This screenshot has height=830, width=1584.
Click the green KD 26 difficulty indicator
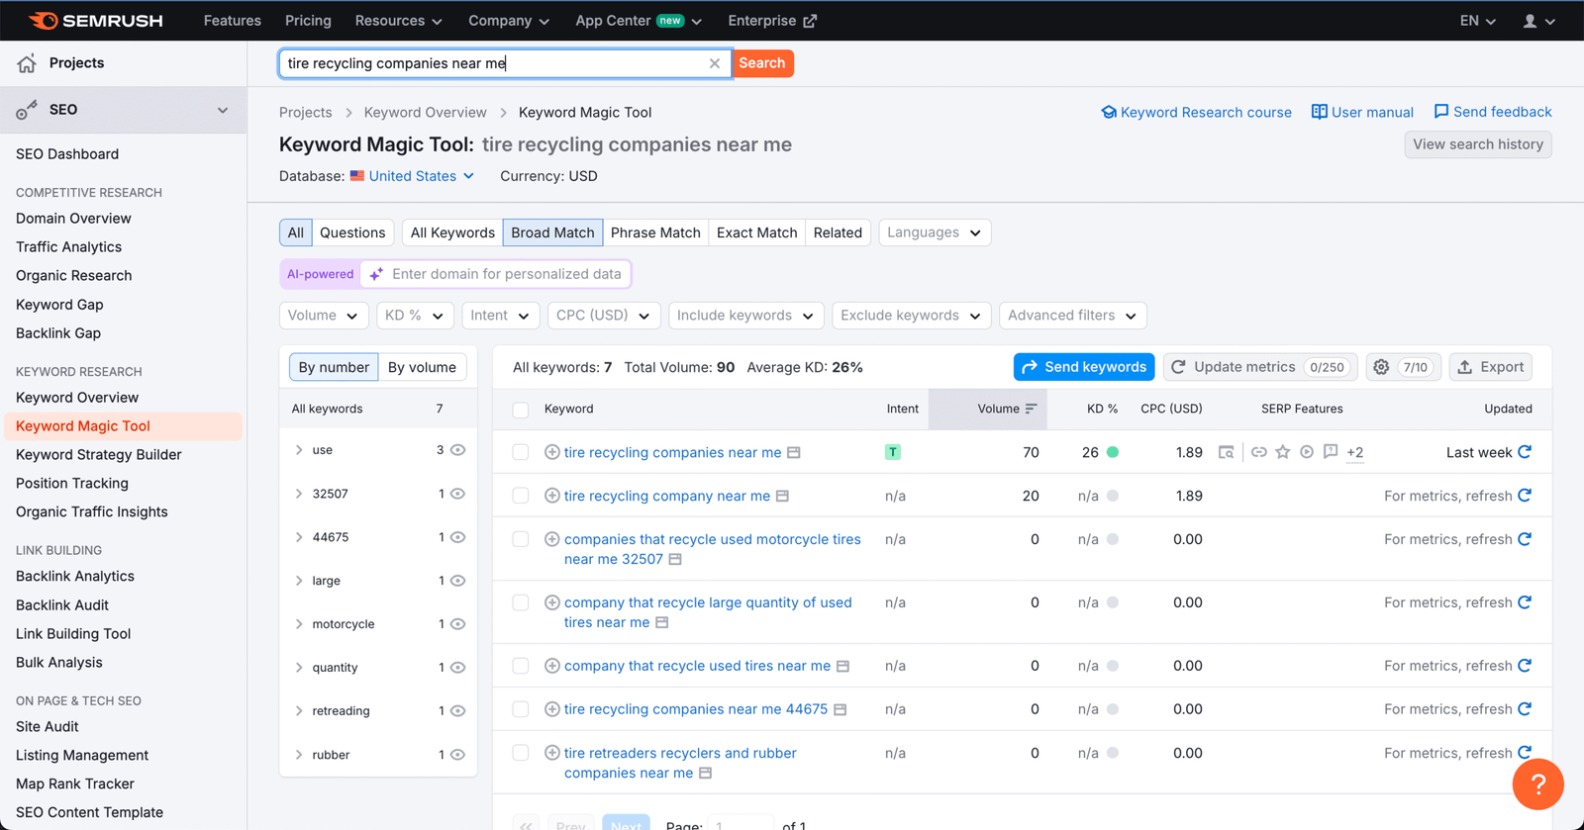1113,452
